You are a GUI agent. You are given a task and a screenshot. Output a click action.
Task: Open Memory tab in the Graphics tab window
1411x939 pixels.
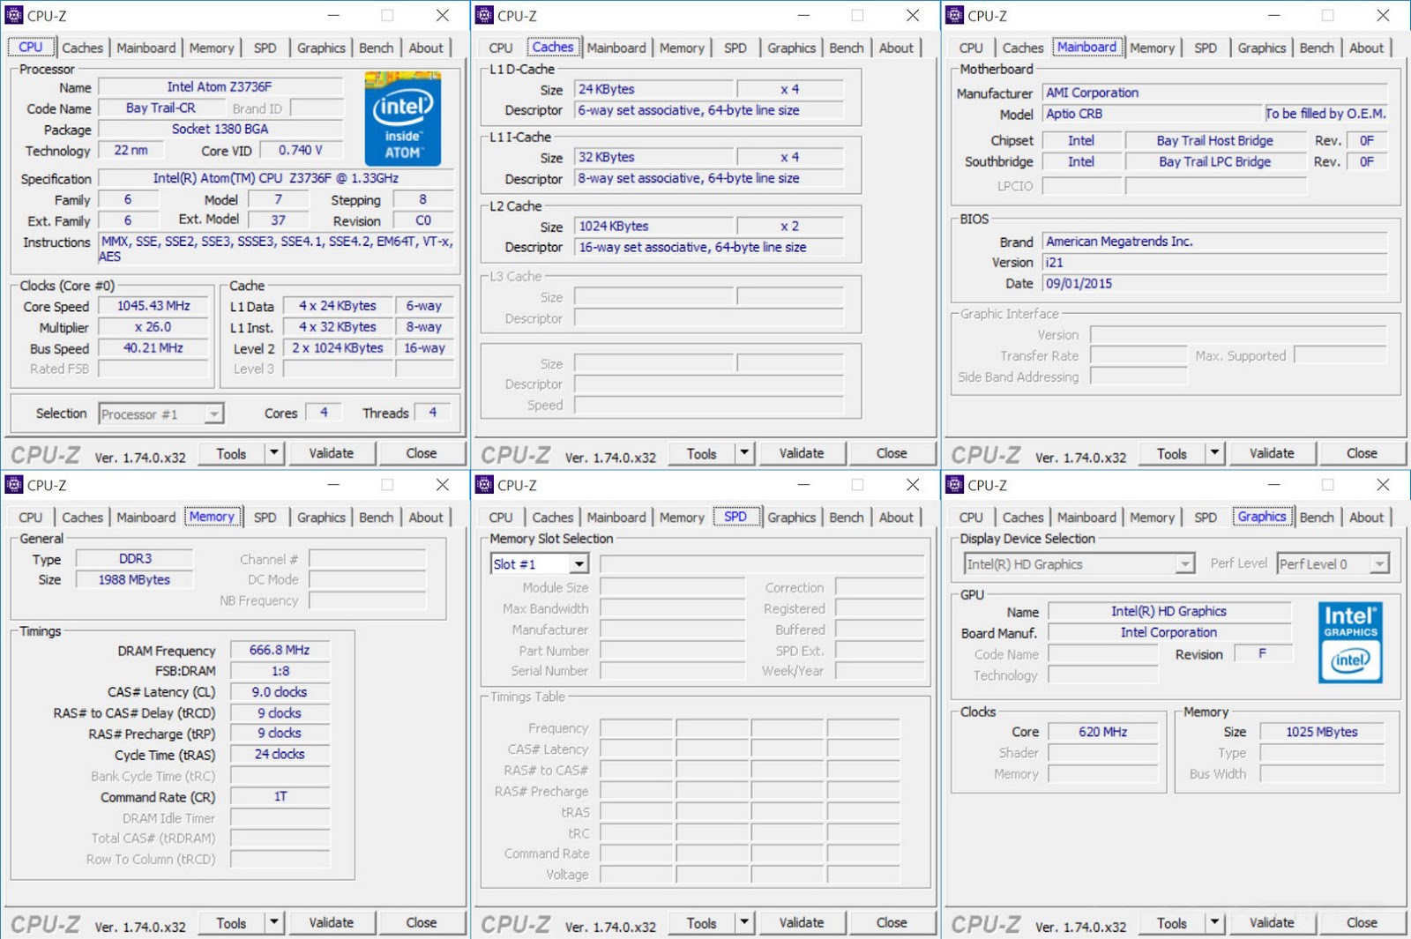click(x=1152, y=517)
